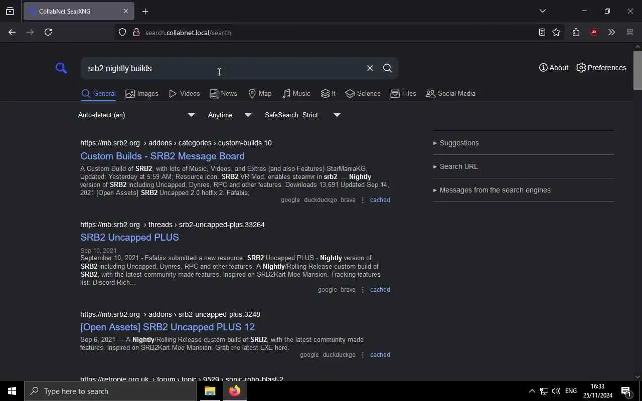Viewport: 642px width, 401px height.
Task: Switch to the Social Media tab
Action: 450,94
